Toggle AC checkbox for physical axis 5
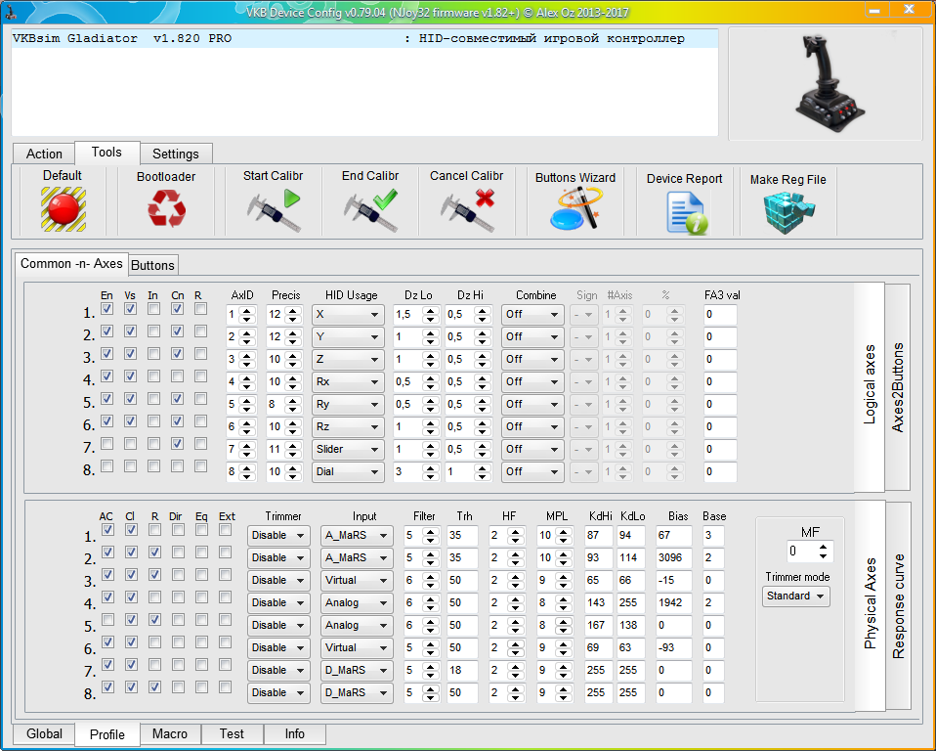This screenshot has height=751, width=936. pyautogui.click(x=107, y=620)
